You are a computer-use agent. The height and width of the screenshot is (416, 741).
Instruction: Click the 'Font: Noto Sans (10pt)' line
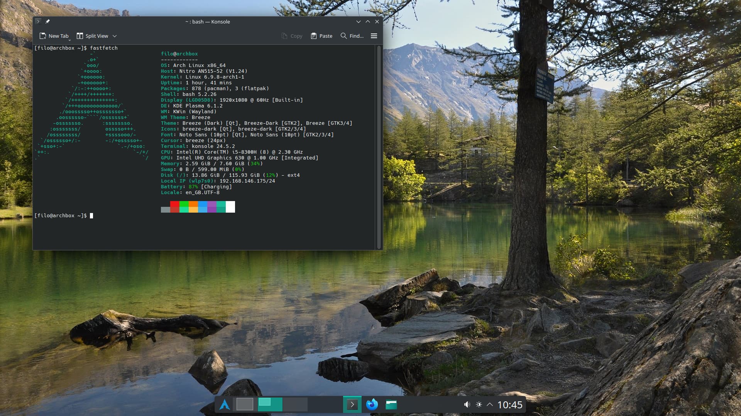tap(247, 135)
